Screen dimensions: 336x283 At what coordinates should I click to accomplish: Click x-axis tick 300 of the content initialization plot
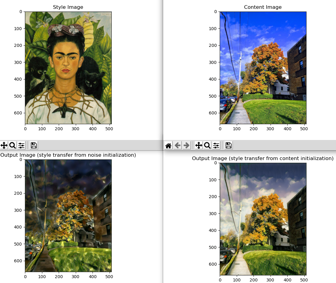click(x=270, y=280)
